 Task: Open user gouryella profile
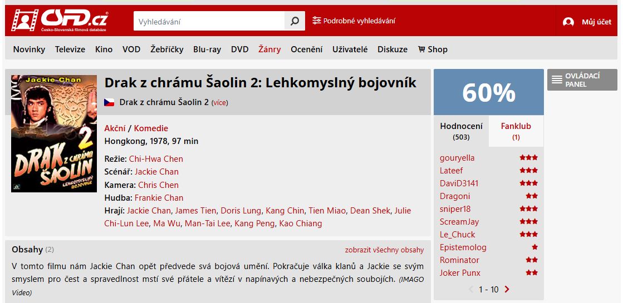(457, 158)
